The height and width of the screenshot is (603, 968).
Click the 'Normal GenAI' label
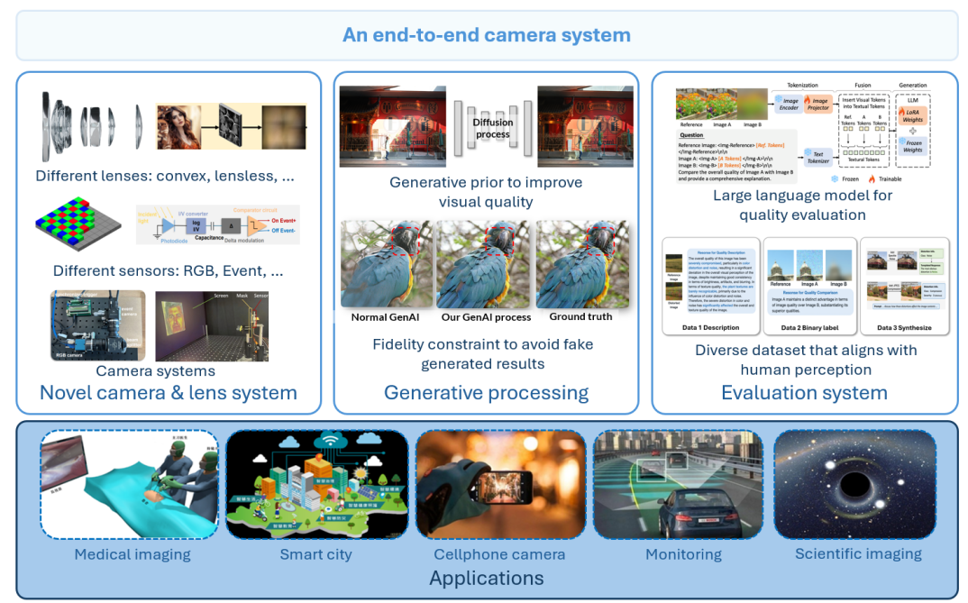click(385, 317)
